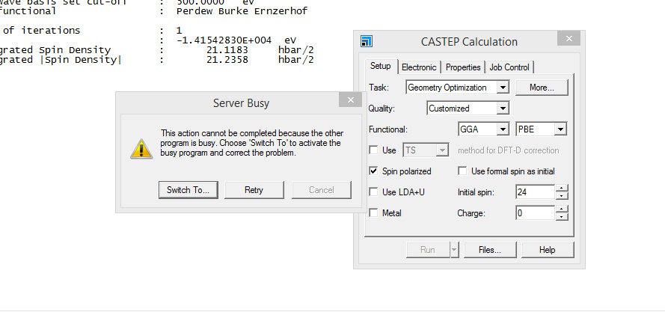
Task: Open the Properties tab
Action: click(463, 67)
